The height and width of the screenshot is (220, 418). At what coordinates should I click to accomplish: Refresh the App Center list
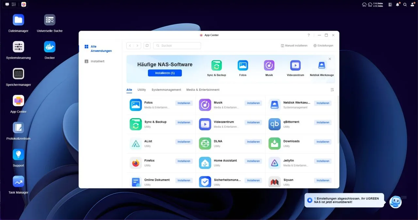click(147, 46)
